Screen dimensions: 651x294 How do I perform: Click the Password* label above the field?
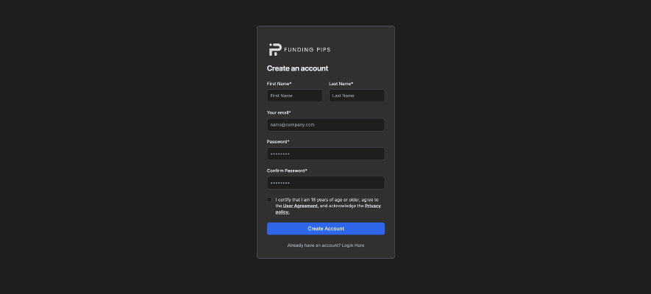278,142
